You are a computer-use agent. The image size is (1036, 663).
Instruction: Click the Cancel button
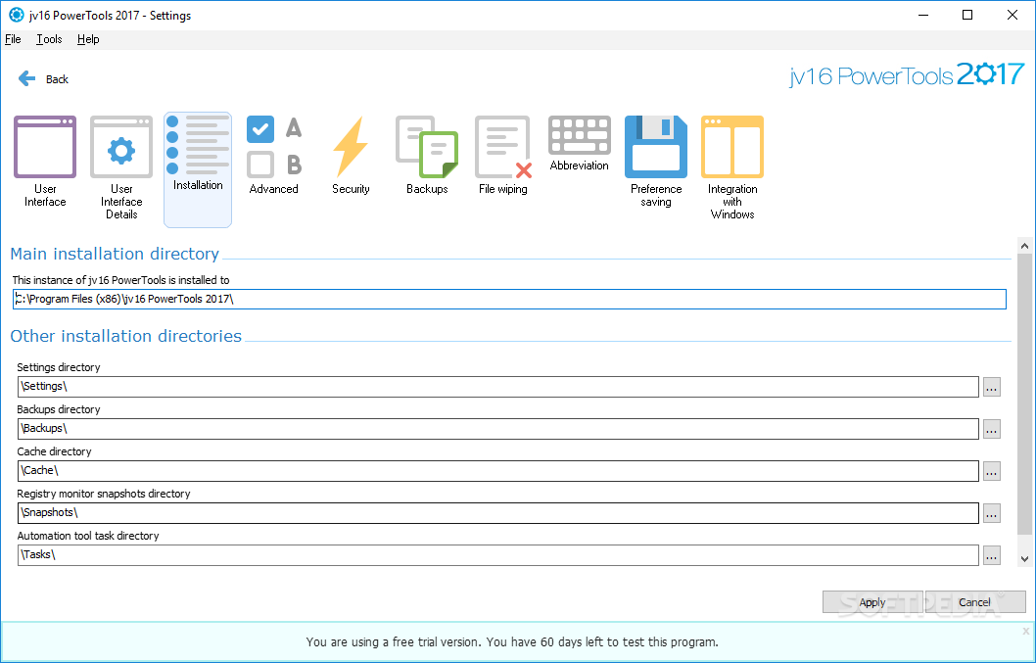point(974,602)
